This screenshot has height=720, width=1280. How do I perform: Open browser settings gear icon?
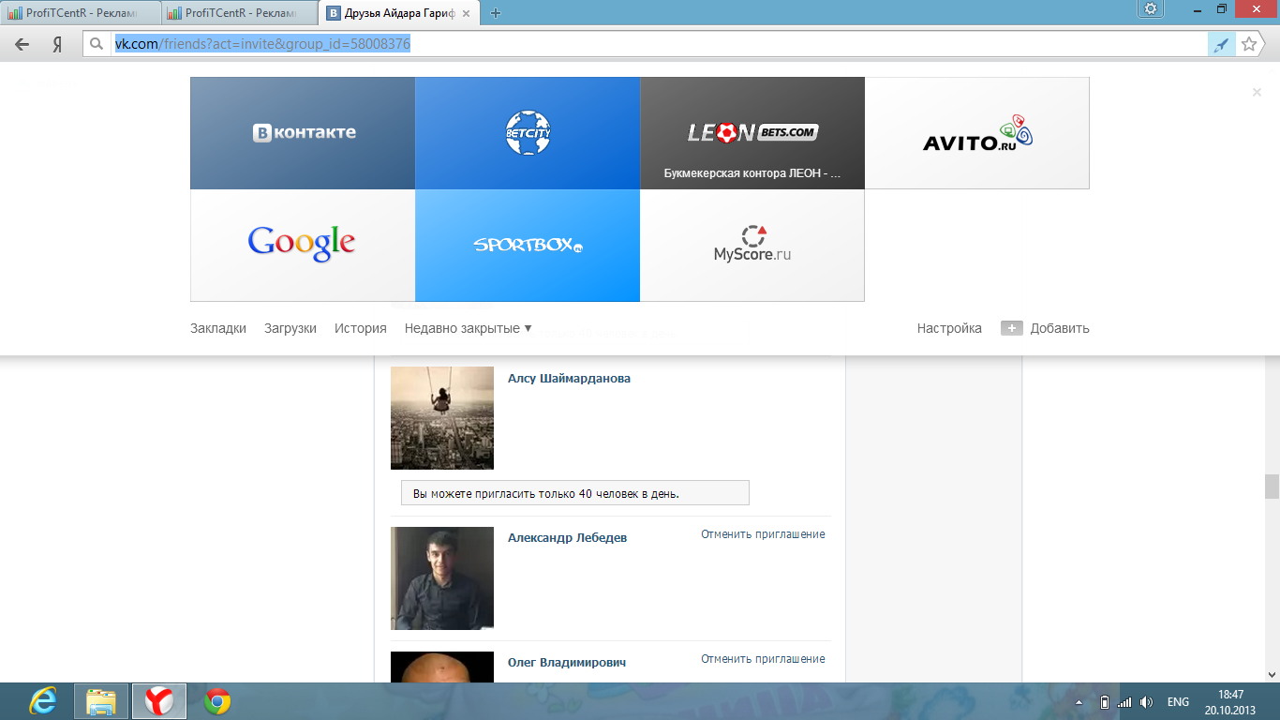(x=1151, y=8)
